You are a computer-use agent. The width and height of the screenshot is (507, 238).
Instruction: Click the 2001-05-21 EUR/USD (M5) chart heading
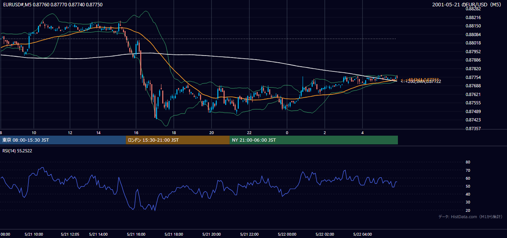[x=467, y=4]
